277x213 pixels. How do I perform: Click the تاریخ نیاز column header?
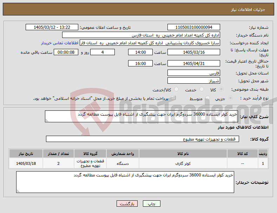[26, 154]
